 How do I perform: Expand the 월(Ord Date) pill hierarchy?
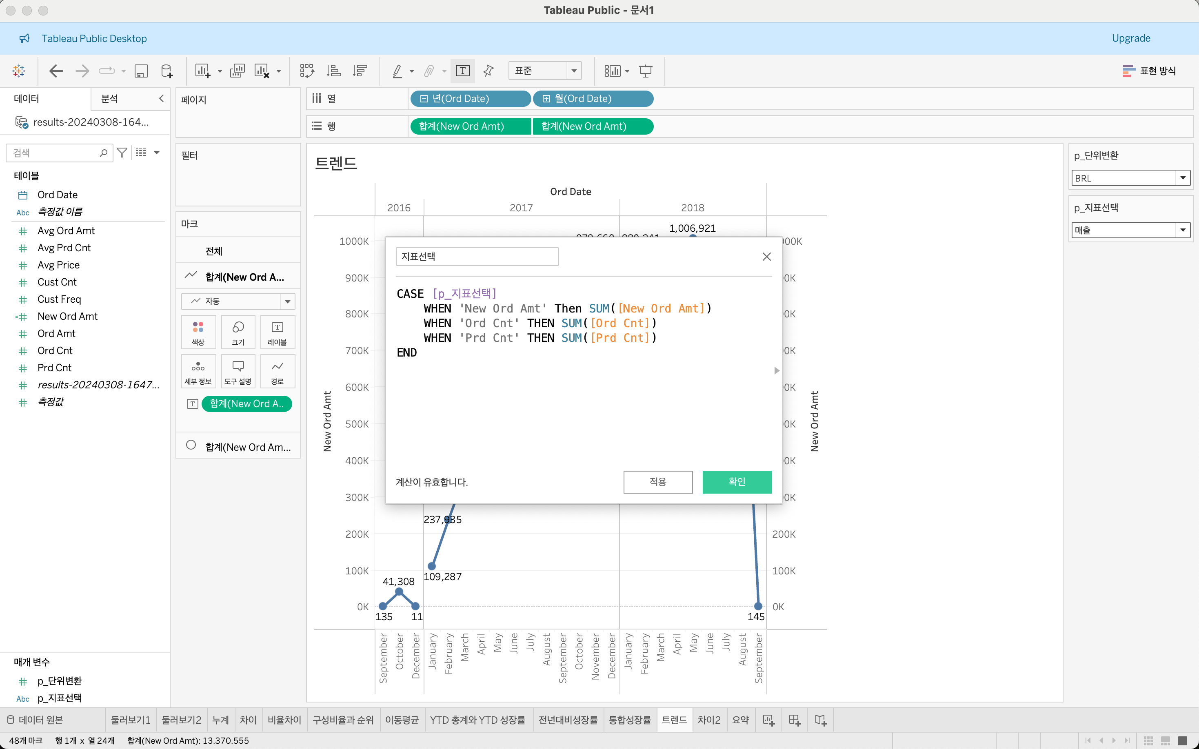click(x=546, y=99)
